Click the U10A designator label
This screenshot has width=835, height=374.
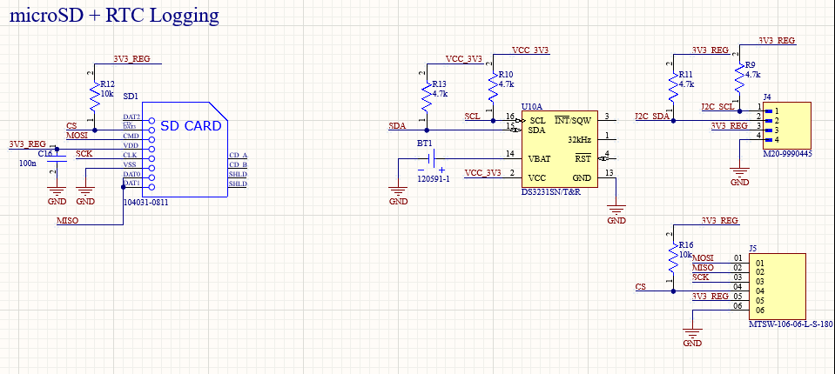532,106
